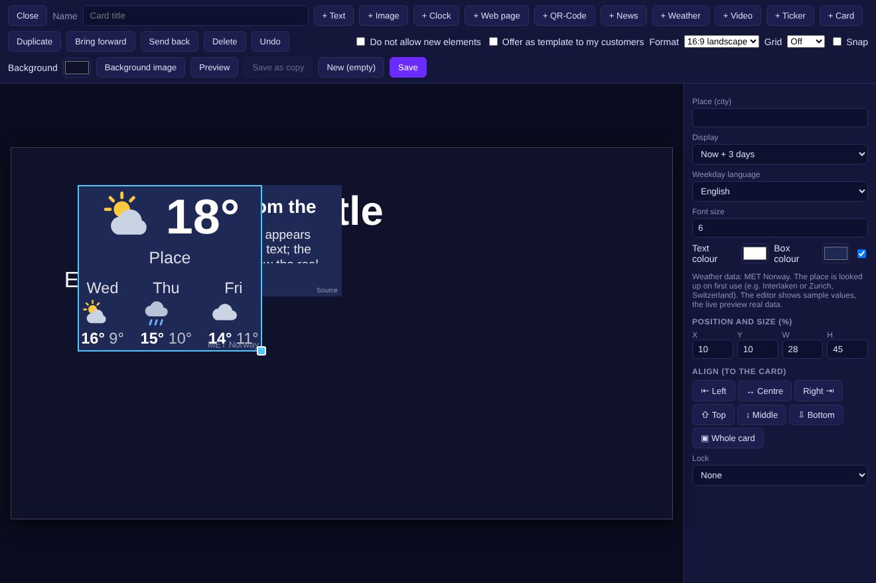Focus the Place (city) field
Image resolution: width=876 pixels, height=583 pixels.
click(780, 117)
